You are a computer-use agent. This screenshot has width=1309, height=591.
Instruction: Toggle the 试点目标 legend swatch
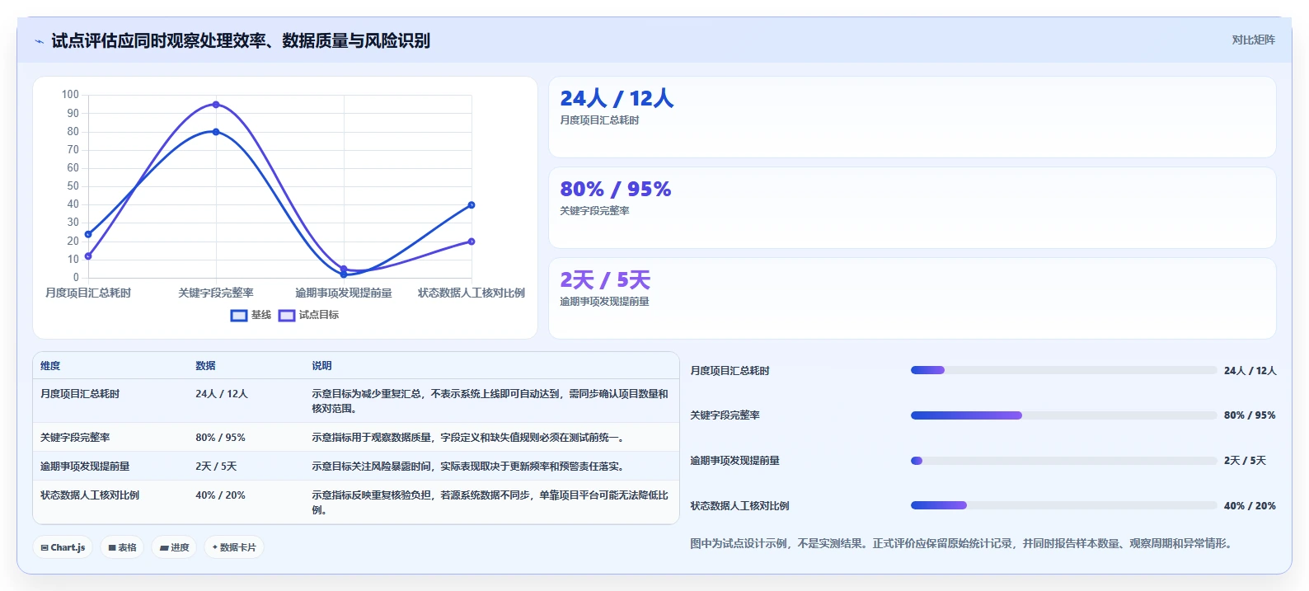tap(287, 316)
